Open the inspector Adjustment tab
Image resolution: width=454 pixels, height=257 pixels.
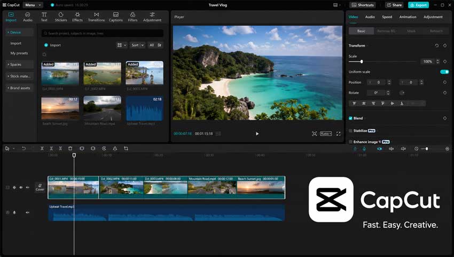(x=433, y=17)
